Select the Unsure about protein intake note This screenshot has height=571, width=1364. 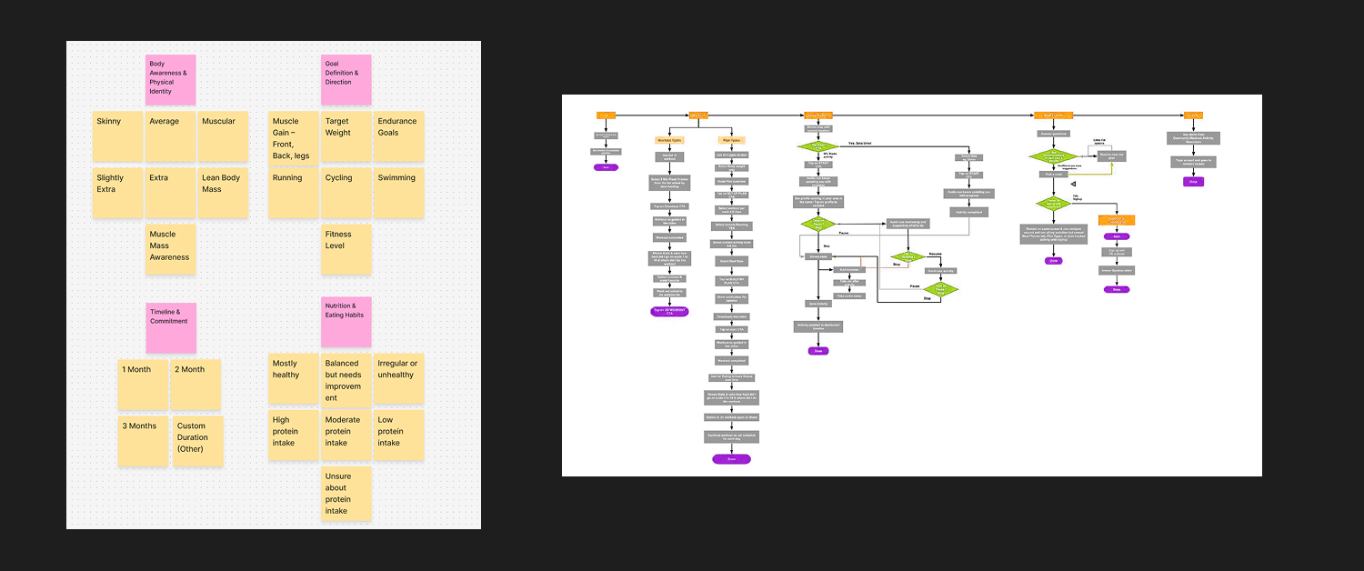(x=346, y=494)
